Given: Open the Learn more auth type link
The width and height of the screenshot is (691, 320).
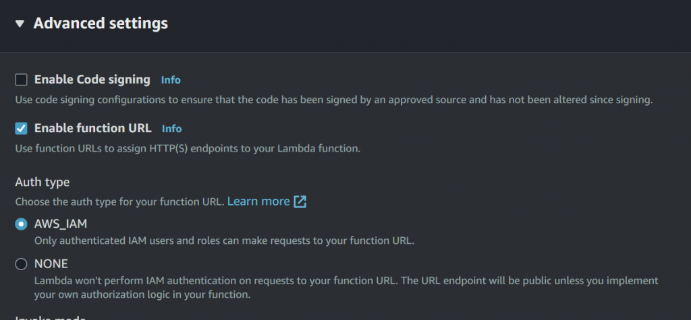Looking at the screenshot, I should tap(258, 201).
